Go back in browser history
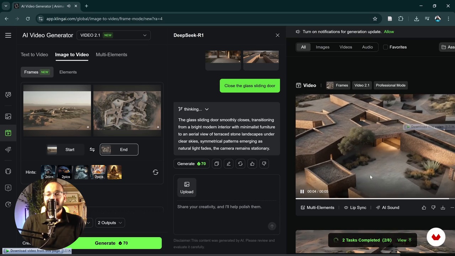Image resolution: width=455 pixels, height=256 pixels. 6,18
